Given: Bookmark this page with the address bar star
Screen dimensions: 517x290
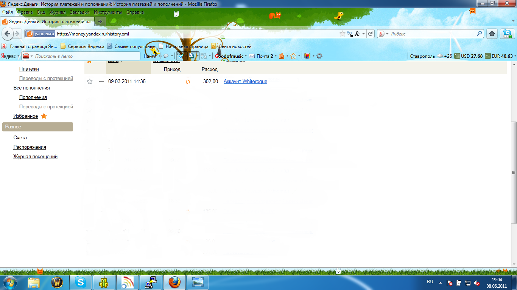Looking at the screenshot, I should (x=343, y=34).
